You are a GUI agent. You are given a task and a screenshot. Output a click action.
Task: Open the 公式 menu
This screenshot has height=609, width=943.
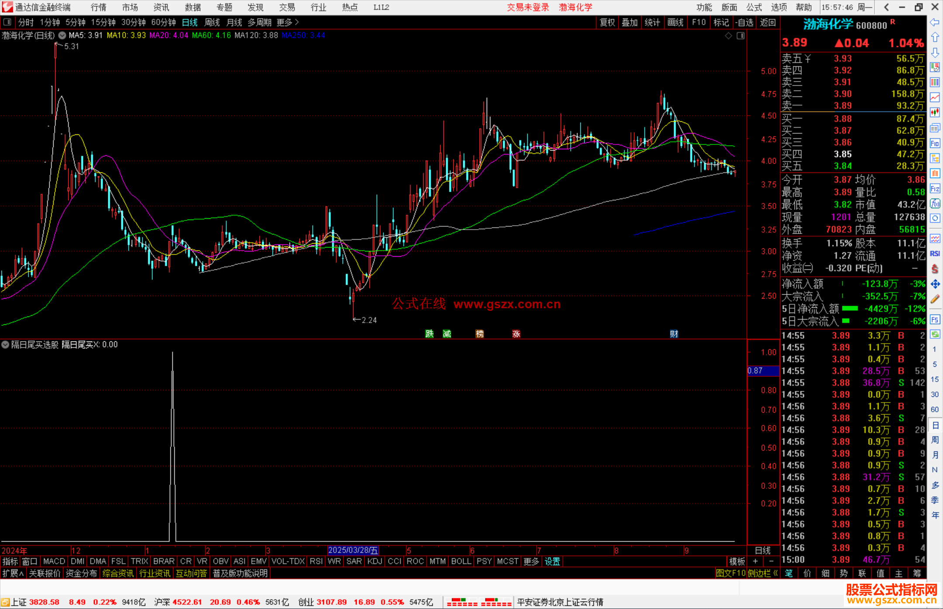[x=754, y=7]
